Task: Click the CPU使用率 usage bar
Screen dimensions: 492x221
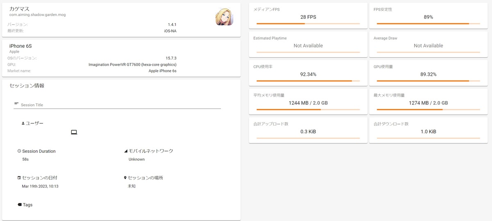Action: coord(308,81)
